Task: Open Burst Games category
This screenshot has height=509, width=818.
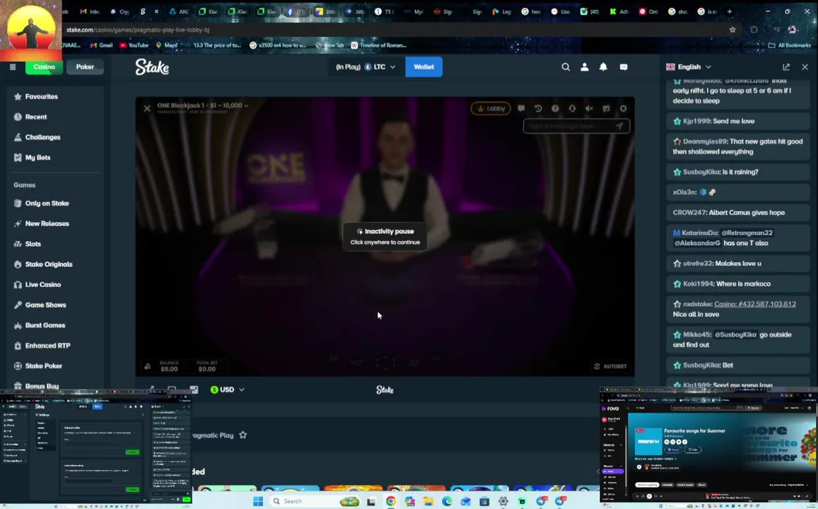Action: pos(54,325)
